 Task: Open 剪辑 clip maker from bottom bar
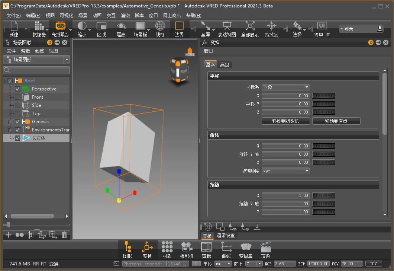click(207, 250)
